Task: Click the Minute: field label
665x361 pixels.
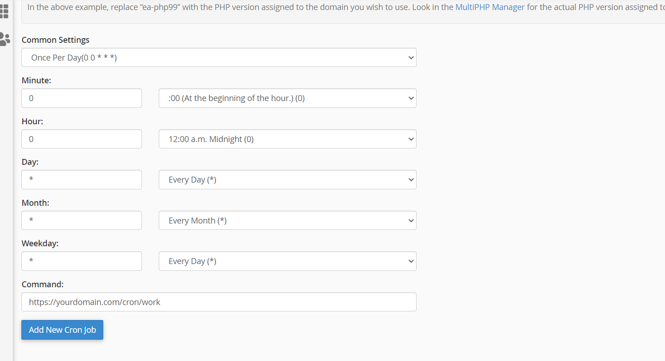Action: coord(36,81)
